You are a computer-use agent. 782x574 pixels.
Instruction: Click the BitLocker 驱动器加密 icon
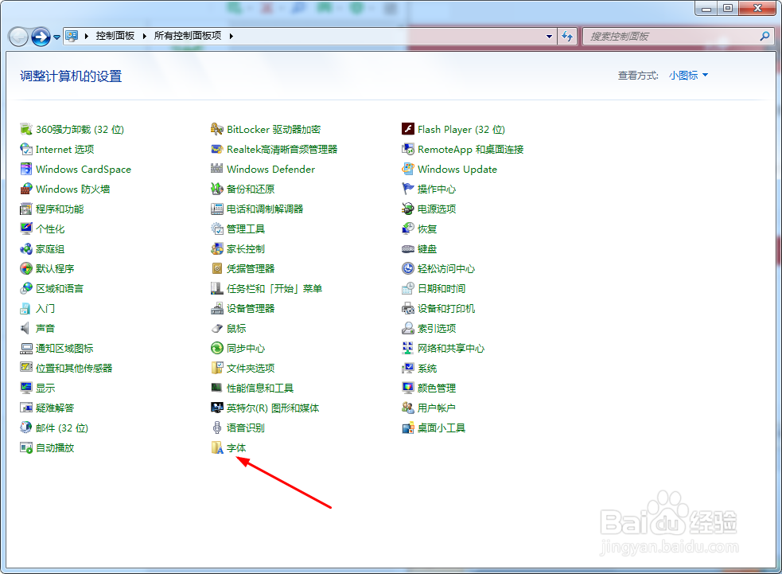point(217,129)
